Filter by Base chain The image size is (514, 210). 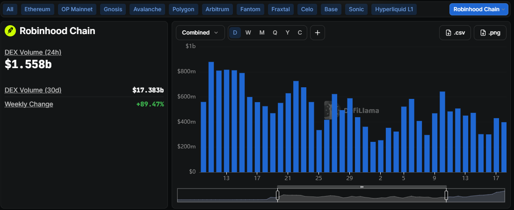[x=331, y=9]
